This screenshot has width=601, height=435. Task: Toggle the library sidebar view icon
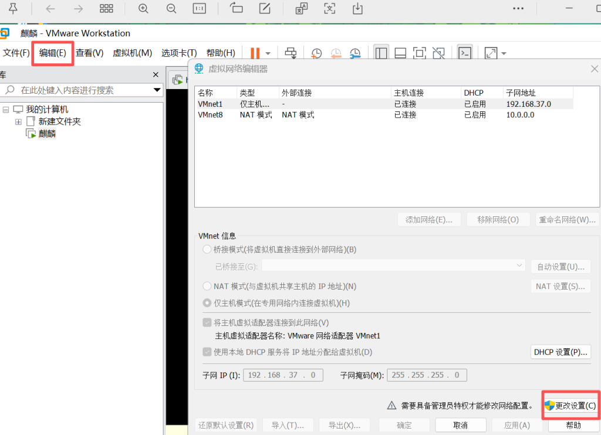[x=381, y=53]
